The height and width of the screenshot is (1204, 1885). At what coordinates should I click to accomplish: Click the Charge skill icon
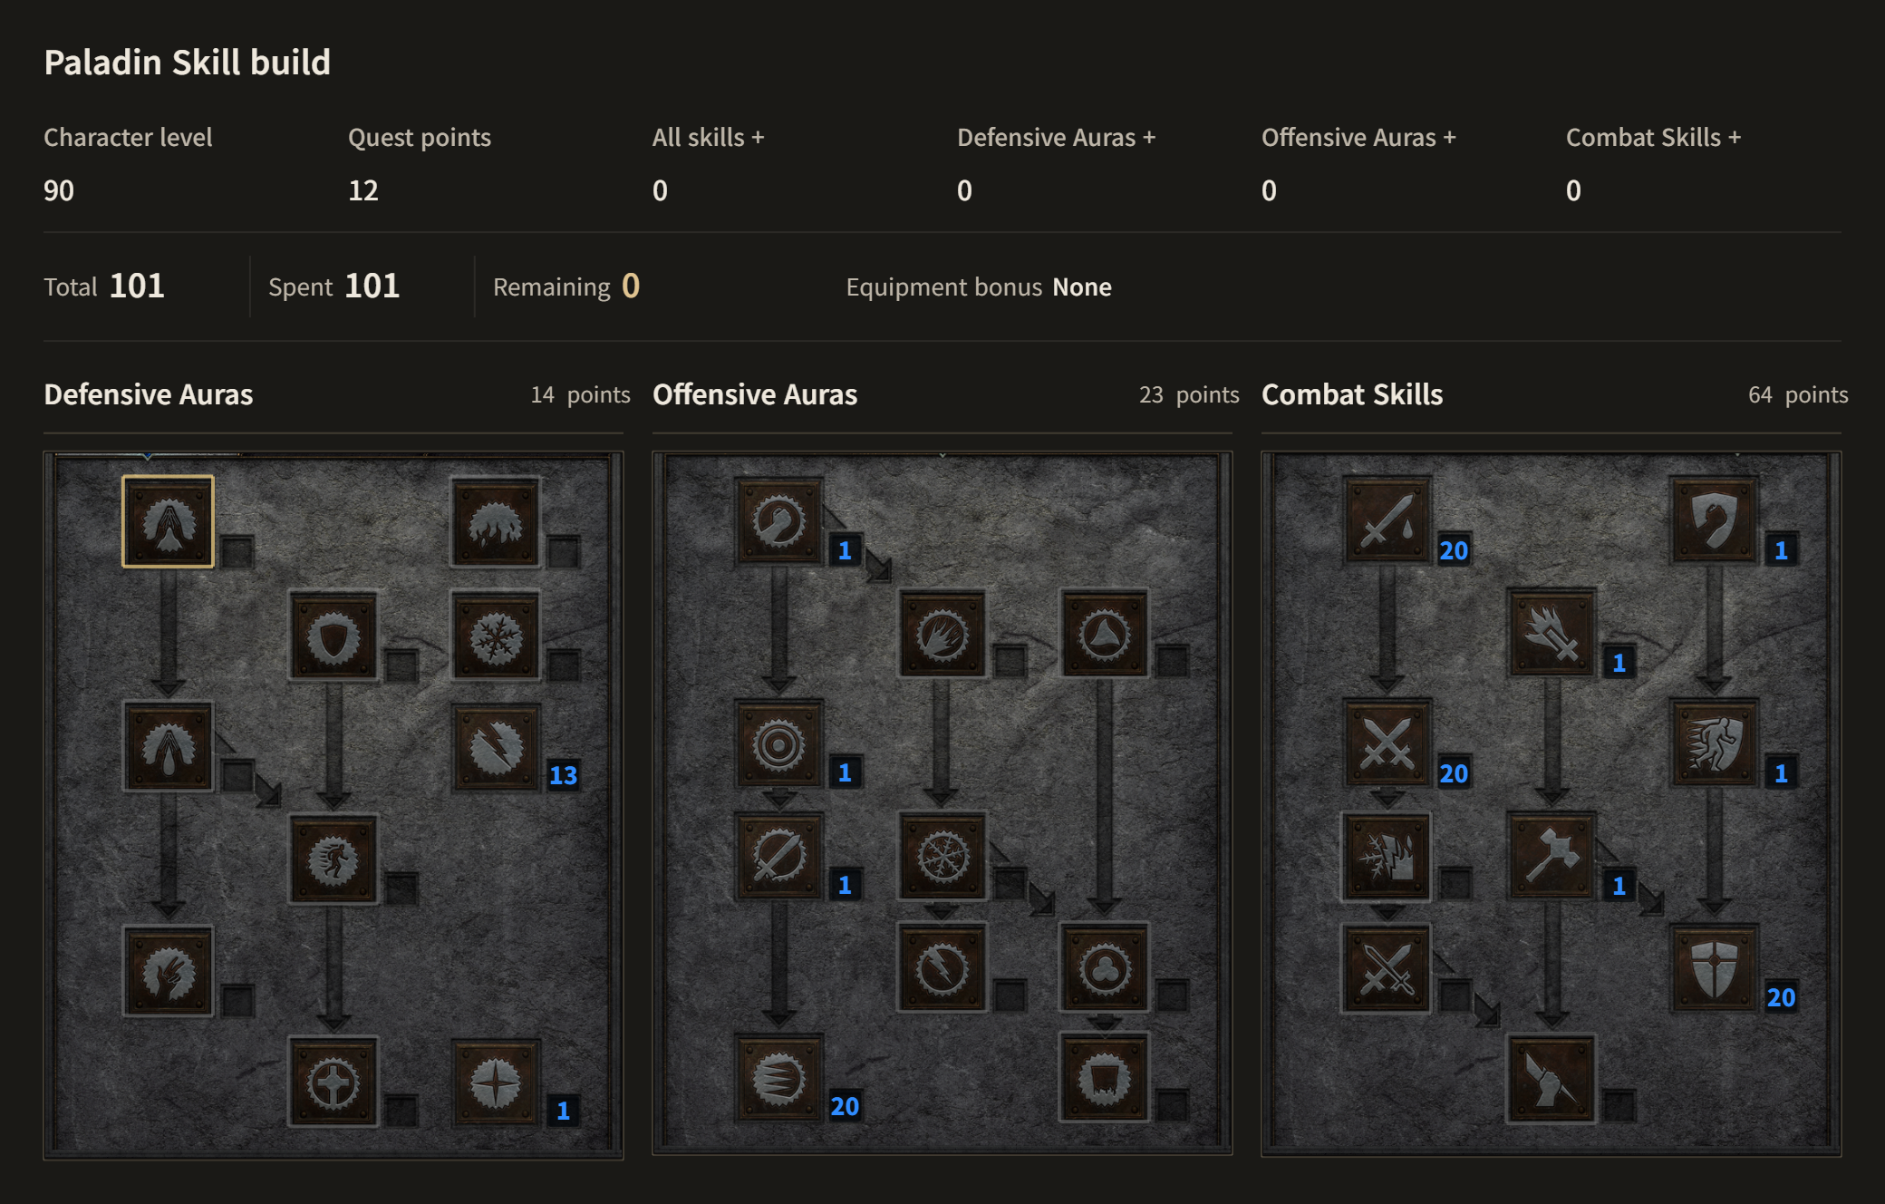(1714, 744)
